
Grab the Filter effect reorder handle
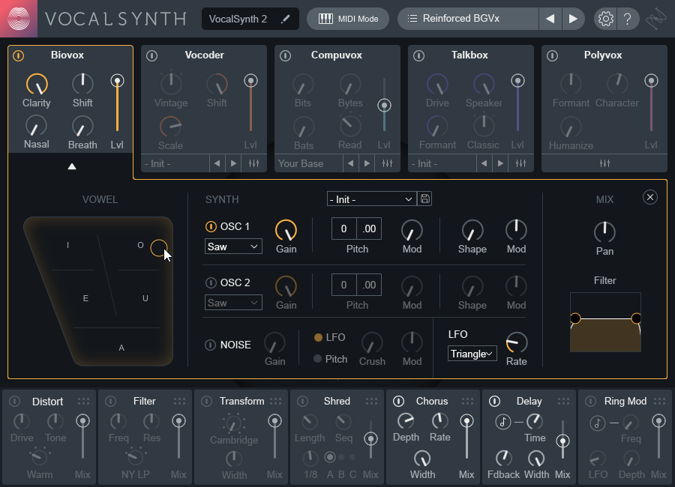179,401
